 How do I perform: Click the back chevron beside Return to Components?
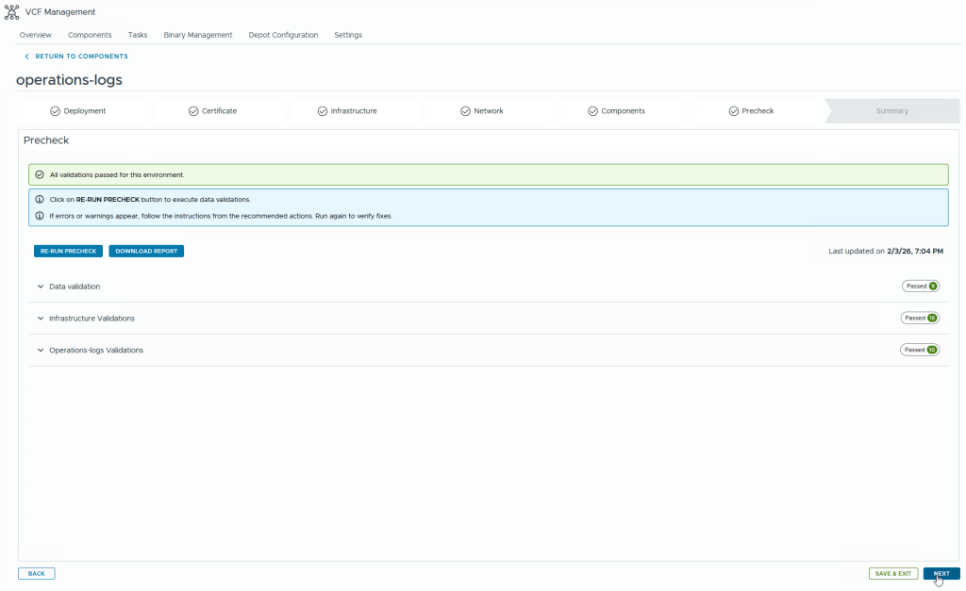[x=26, y=57]
